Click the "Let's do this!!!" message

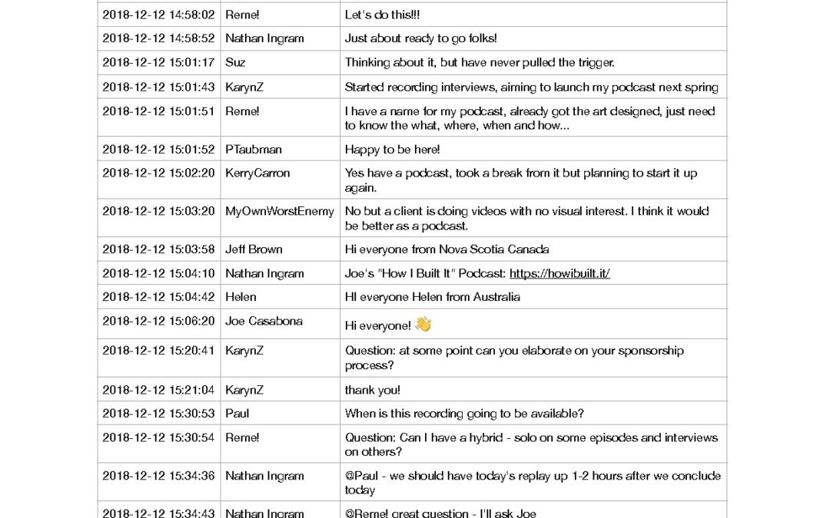click(x=382, y=15)
